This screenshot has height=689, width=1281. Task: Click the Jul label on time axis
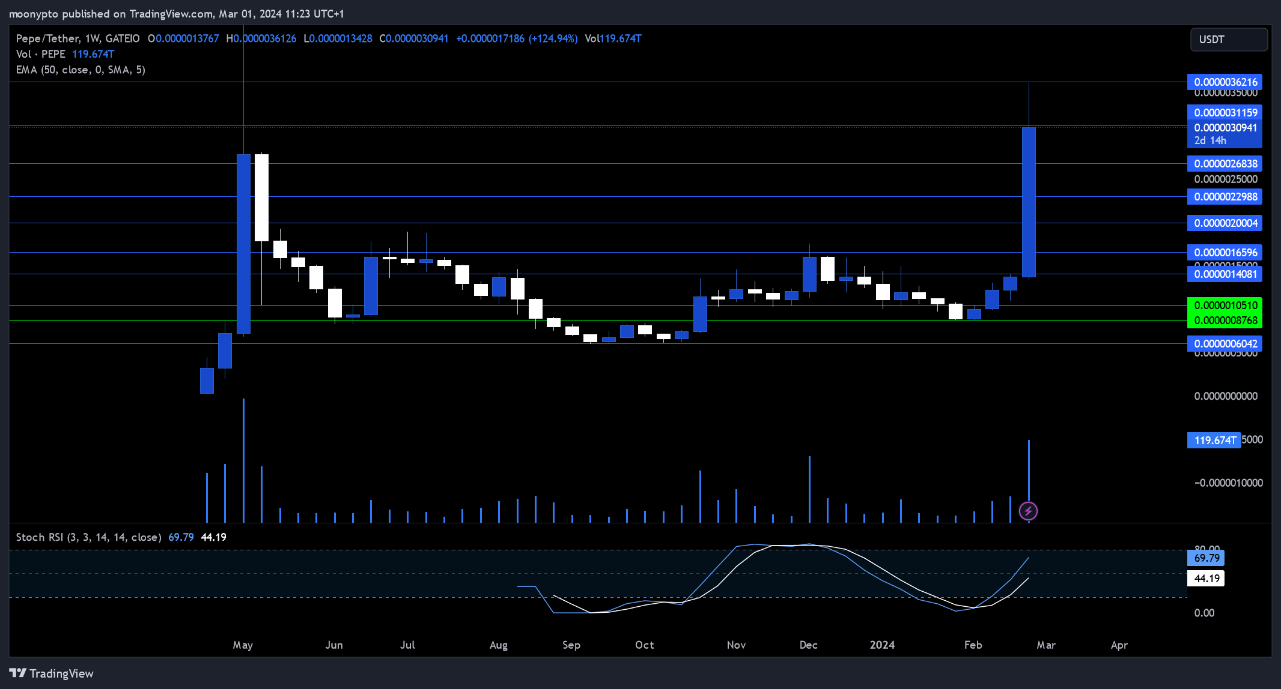tap(407, 645)
